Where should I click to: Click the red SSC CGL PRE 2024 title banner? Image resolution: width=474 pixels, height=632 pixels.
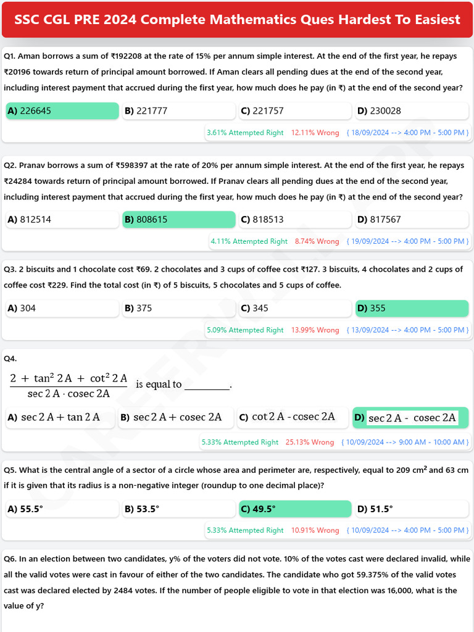(237, 20)
